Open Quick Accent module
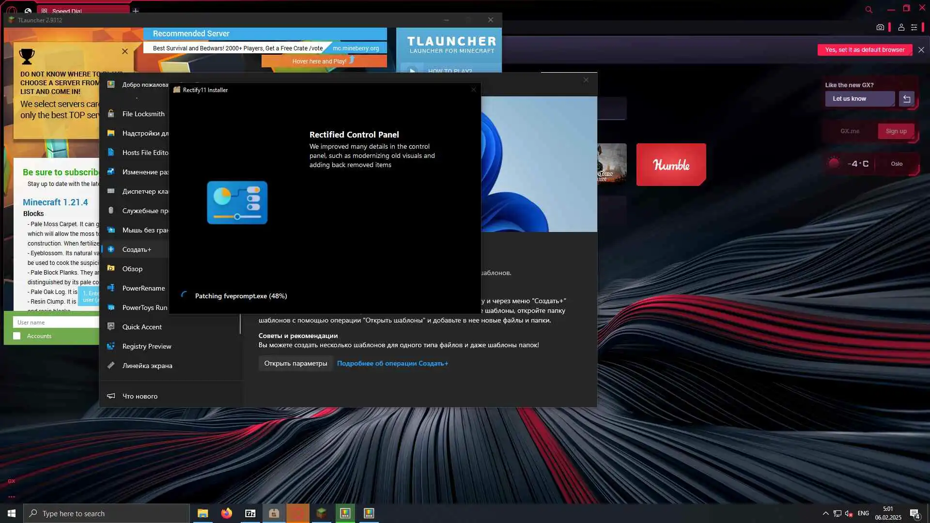 [x=141, y=327]
